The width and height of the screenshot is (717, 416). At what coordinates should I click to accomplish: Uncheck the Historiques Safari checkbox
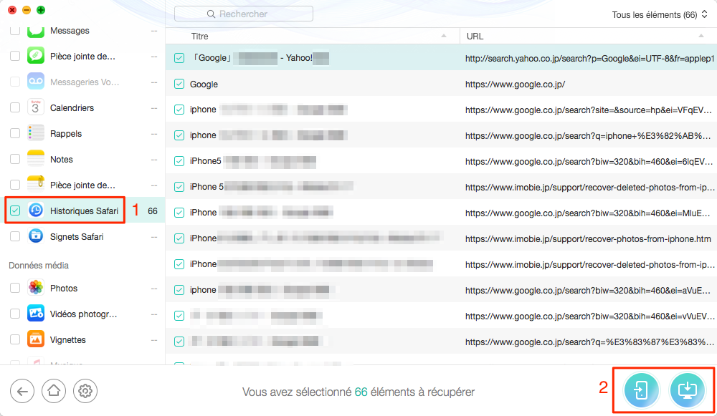pyautogui.click(x=15, y=211)
